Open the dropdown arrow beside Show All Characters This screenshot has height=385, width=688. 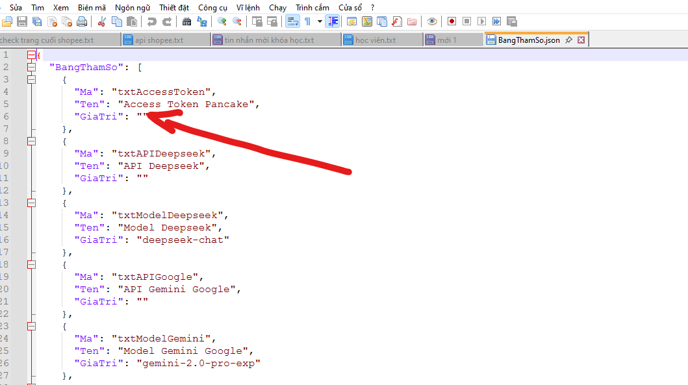coord(319,21)
